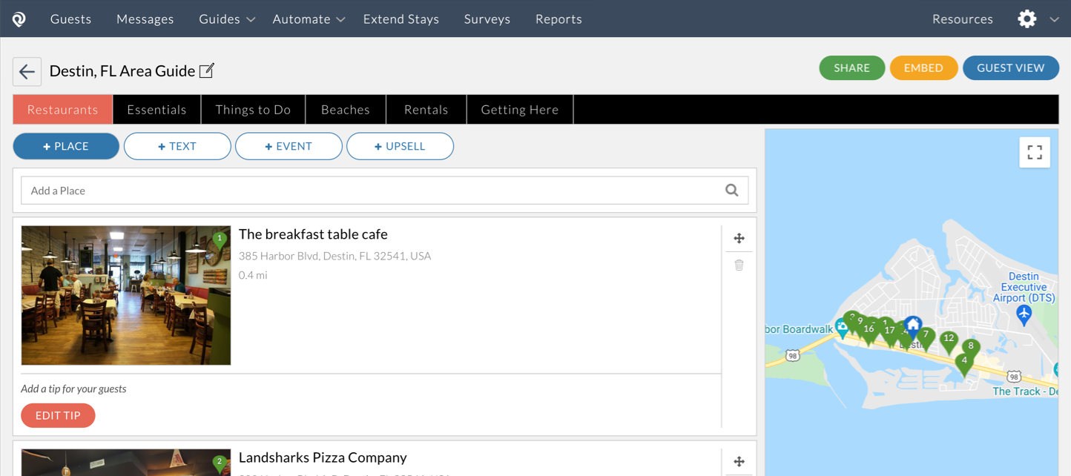Click The breakfast table cafe name
The width and height of the screenshot is (1071, 476).
(x=313, y=234)
